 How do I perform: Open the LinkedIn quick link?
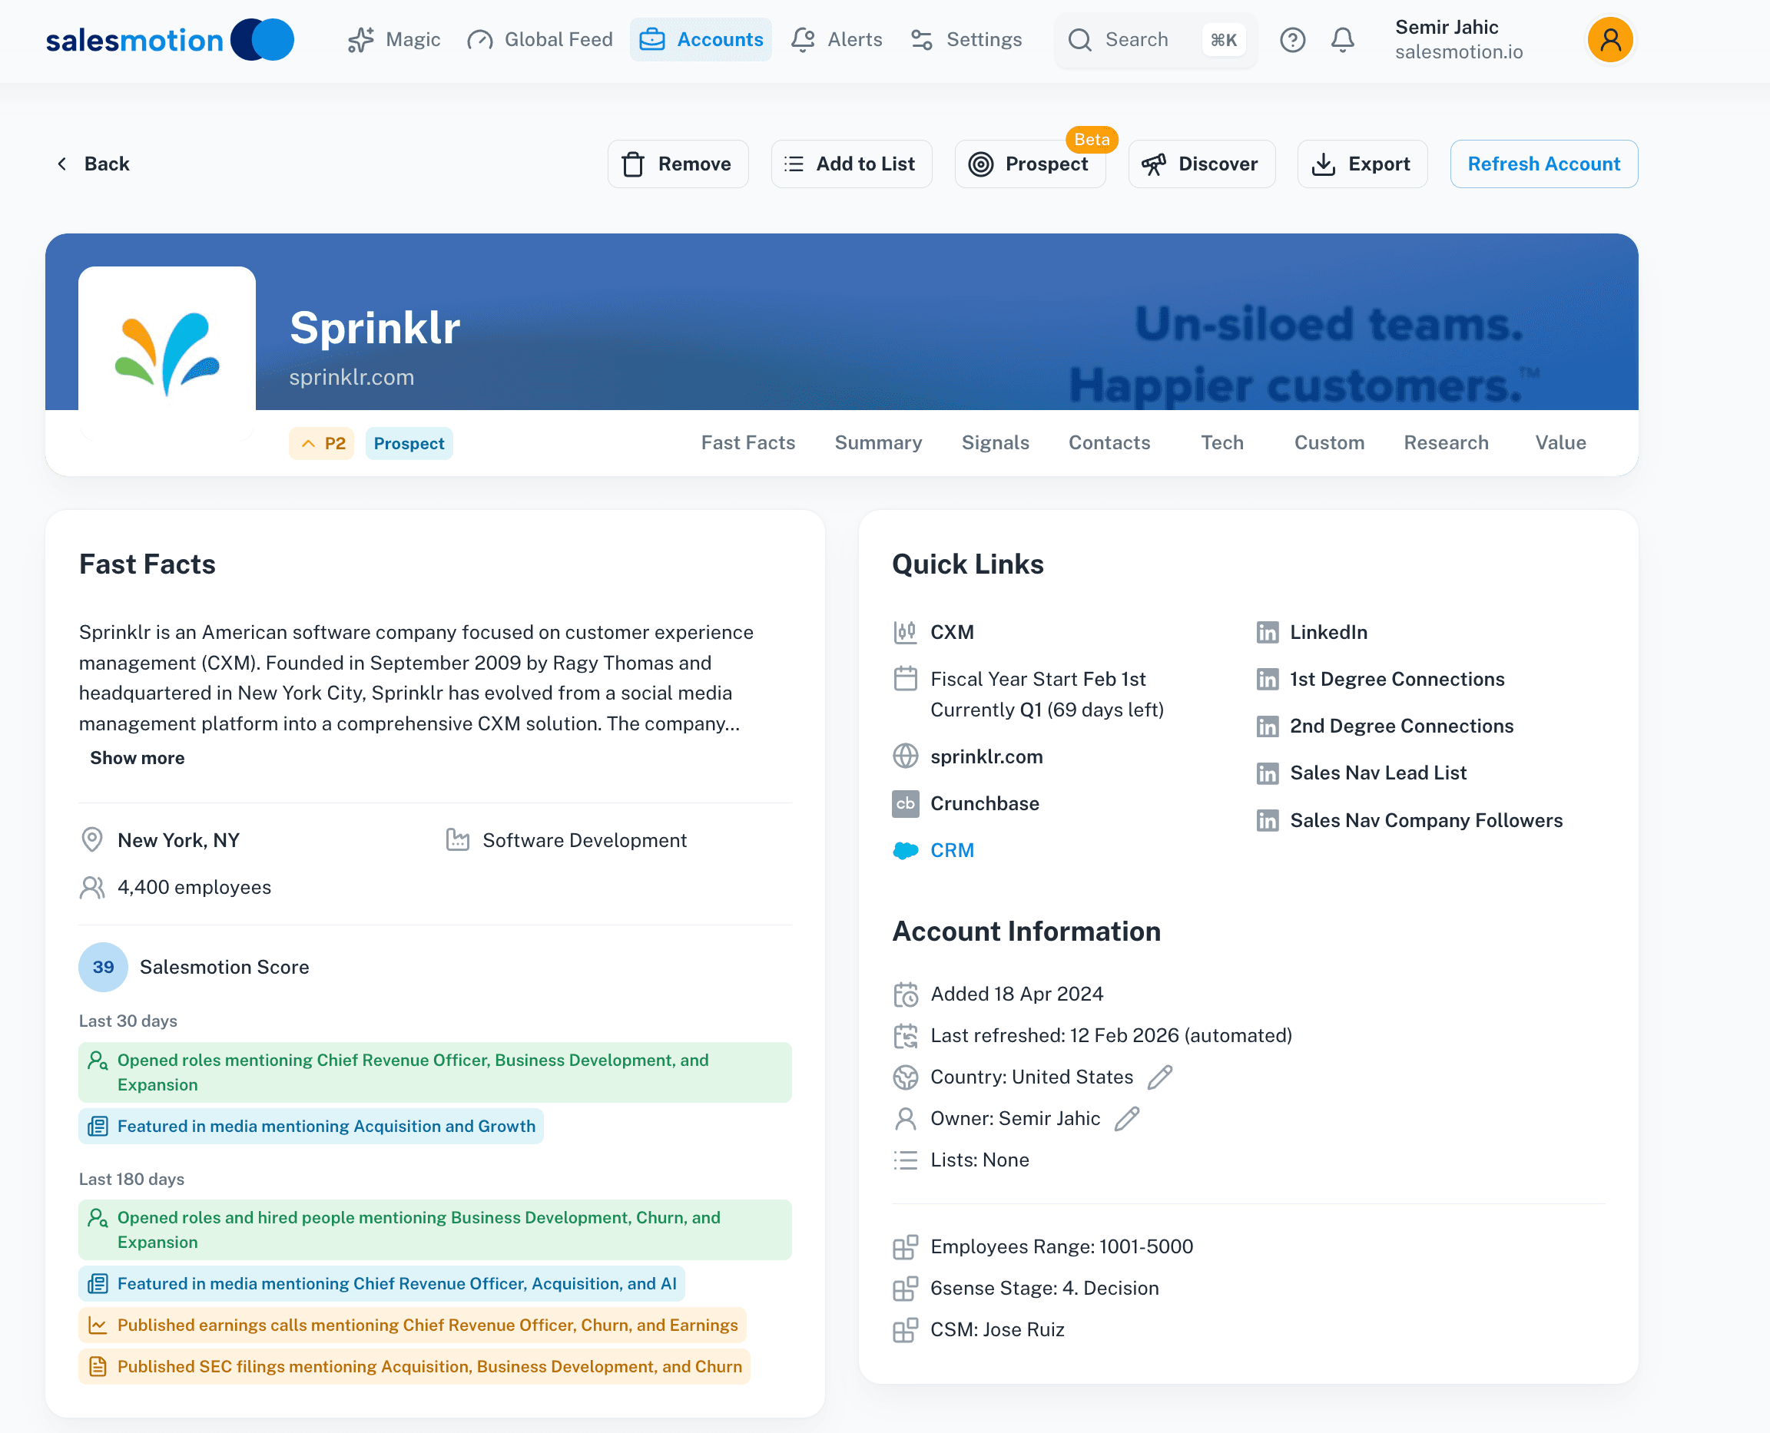coord(1328,632)
